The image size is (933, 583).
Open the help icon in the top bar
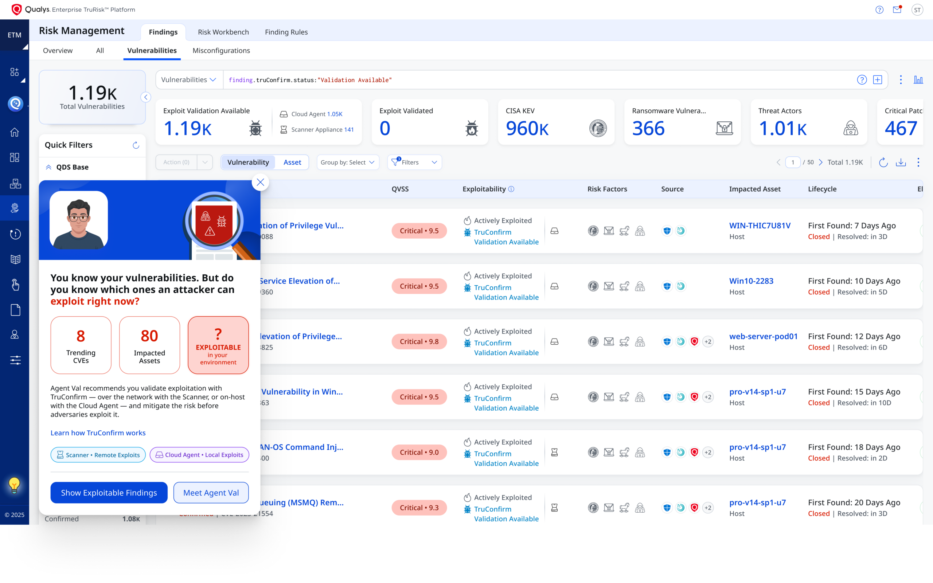click(x=879, y=9)
